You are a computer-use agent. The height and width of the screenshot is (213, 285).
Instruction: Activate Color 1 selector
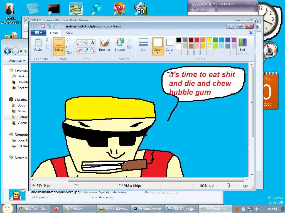coord(158,46)
